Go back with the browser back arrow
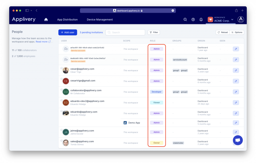The width and height of the screenshot is (256, 163). [x=36, y=11]
